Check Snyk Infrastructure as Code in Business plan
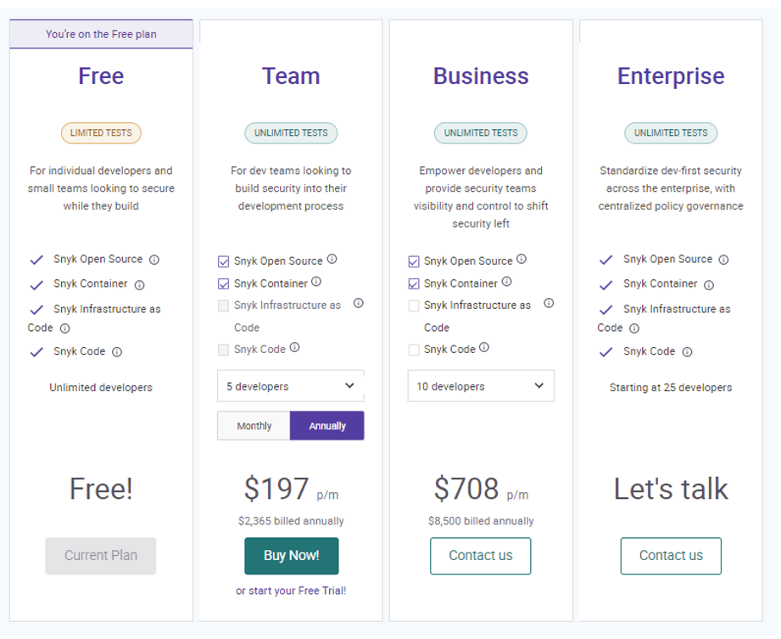781x639 pixels. click(x=414, y=305)
